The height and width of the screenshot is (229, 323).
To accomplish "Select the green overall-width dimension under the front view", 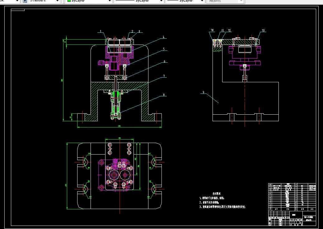I will [x=119, y=127].
